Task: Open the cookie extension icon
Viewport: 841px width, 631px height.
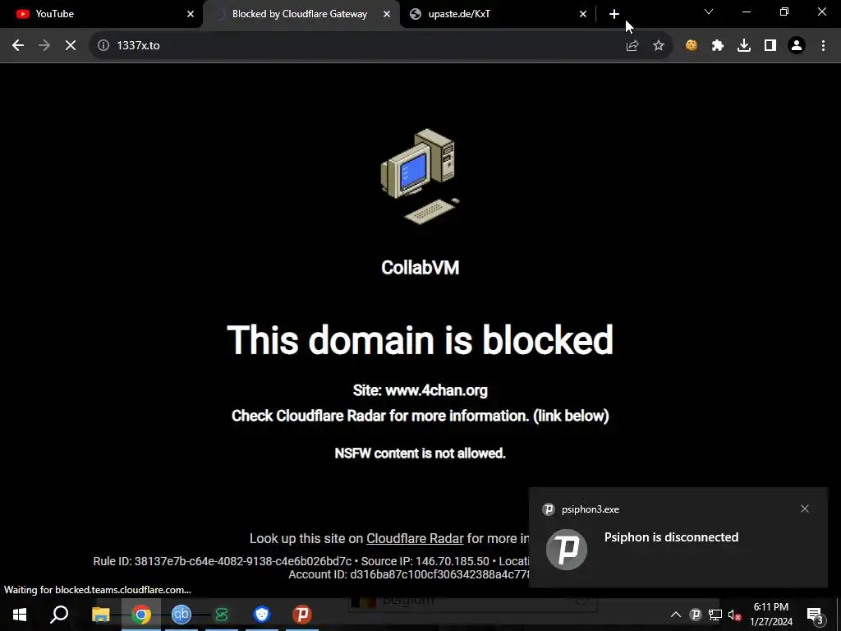Action: (x=692, y=46)
